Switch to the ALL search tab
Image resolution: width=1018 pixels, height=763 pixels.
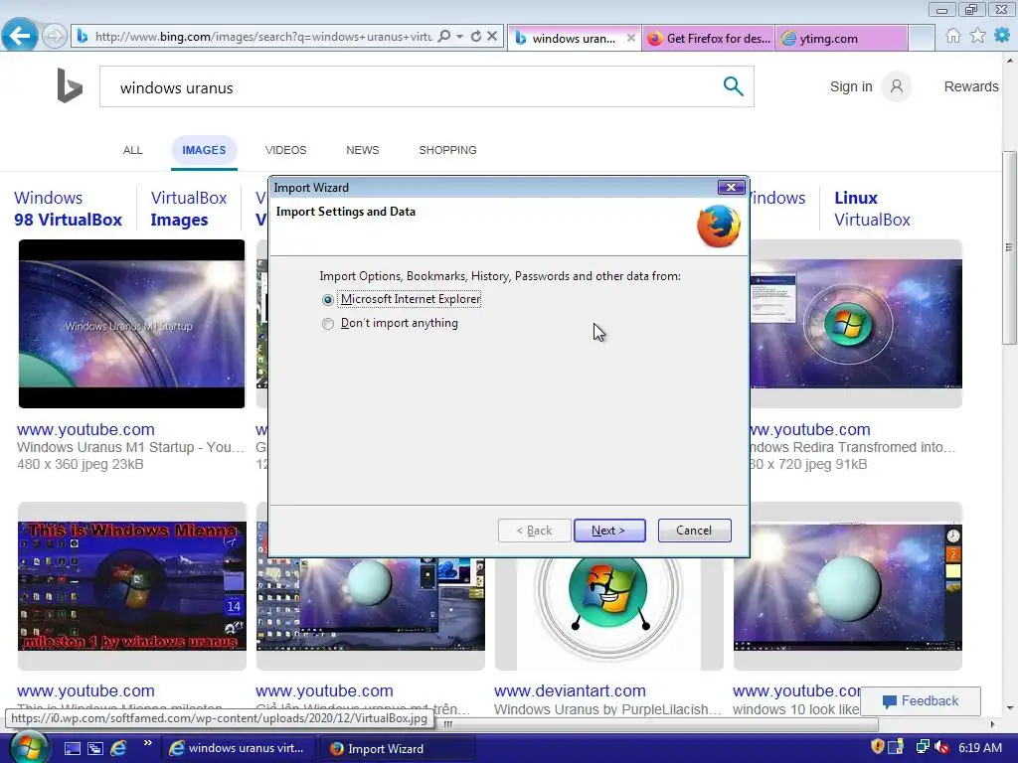(132, 151)
